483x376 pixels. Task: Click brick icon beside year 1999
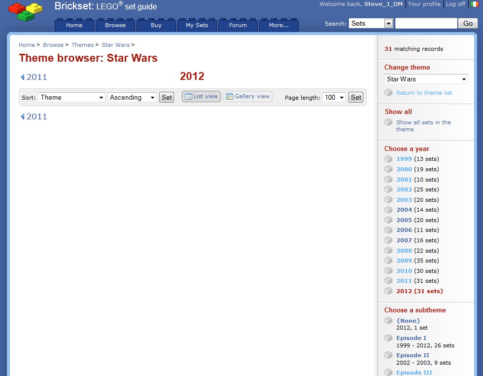point(388,159)
